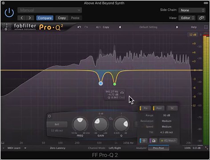Open the View Editor dropdown
The height and width of the screenshot is (160, 210).
(187, 18)
